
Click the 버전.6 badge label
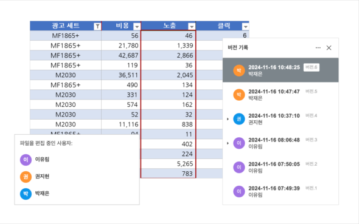point(312,67)
